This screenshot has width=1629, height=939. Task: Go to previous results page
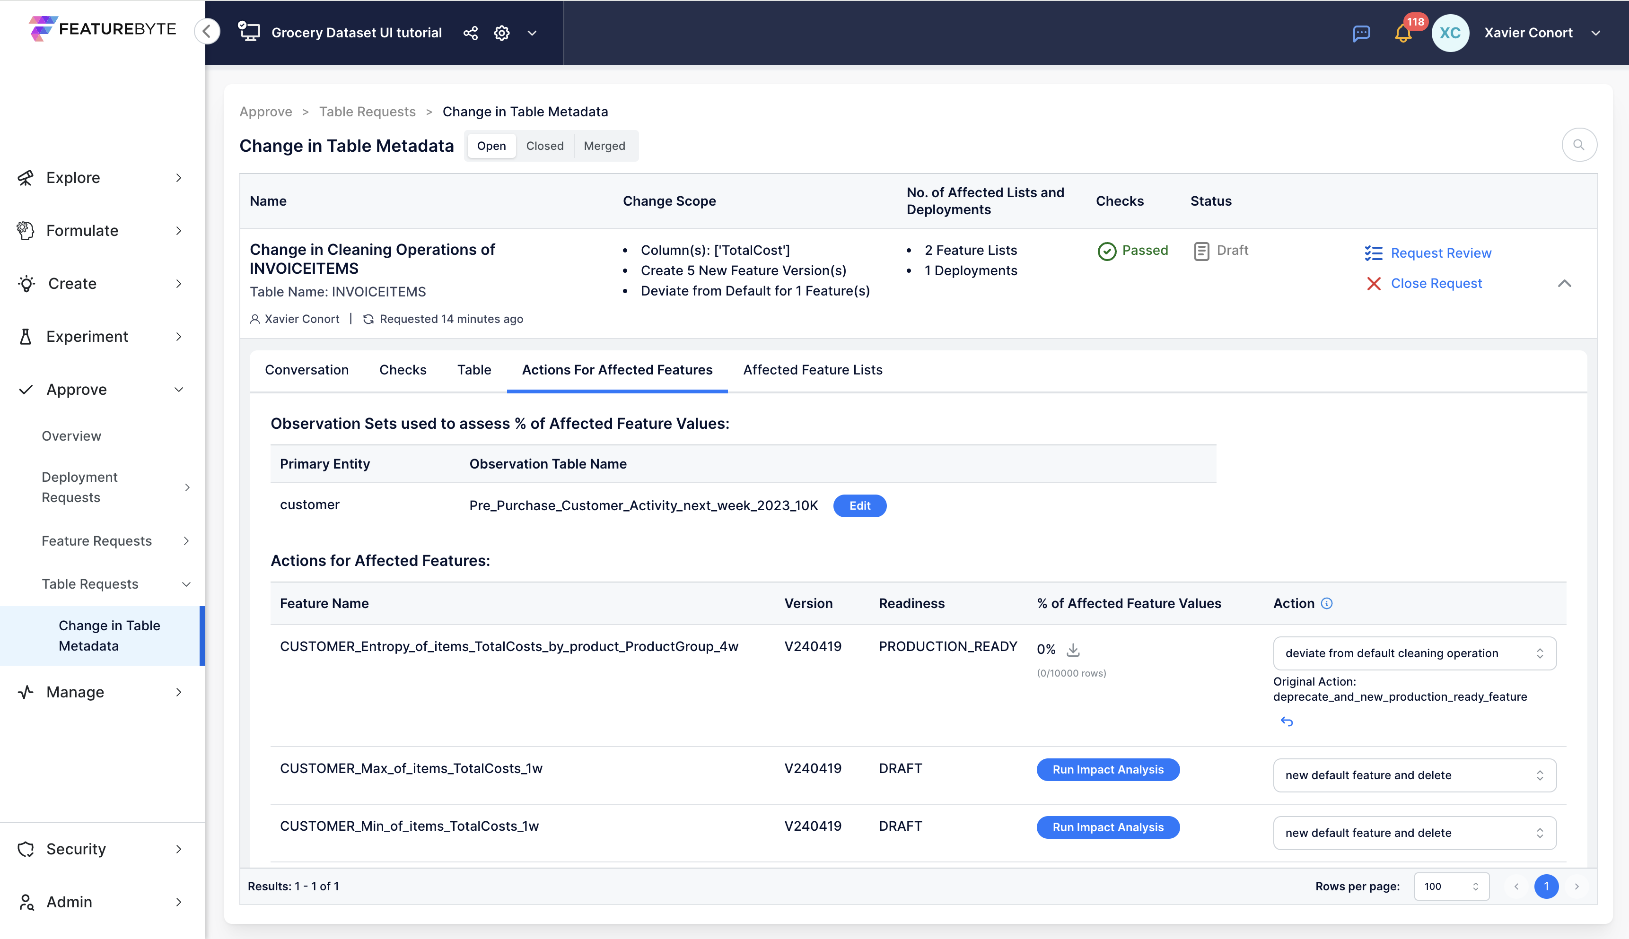(x=1516, y=886)
